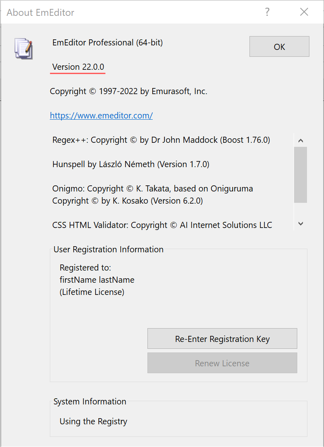324x447 pixels.
Task: Click the question mark help button
Action: (x=267, y=12)
